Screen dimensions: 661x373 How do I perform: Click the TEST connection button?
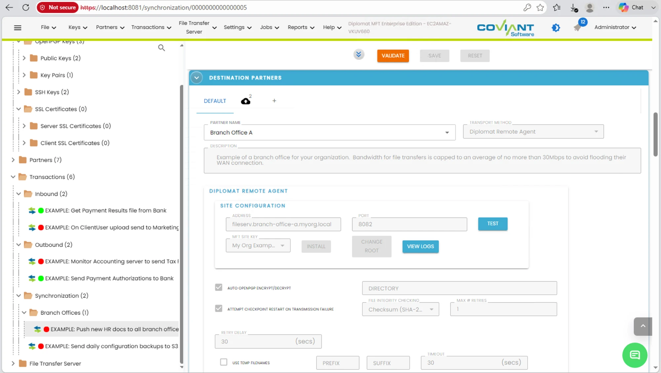pyautogui.click(x=493, y=224)
